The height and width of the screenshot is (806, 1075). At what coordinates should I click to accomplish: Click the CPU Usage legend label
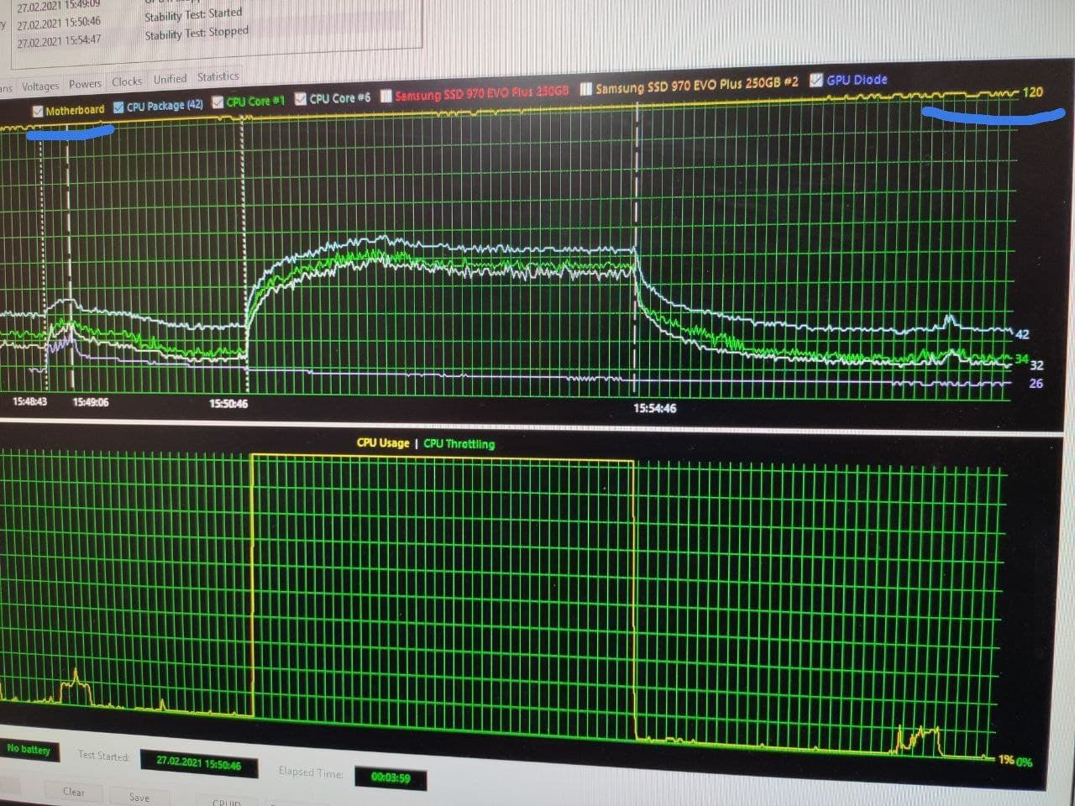point(383,442)
